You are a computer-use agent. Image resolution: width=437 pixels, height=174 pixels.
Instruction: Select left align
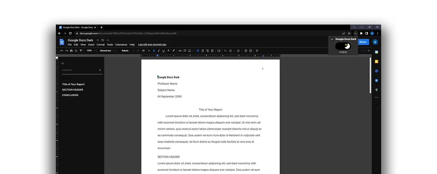[198, 51]
